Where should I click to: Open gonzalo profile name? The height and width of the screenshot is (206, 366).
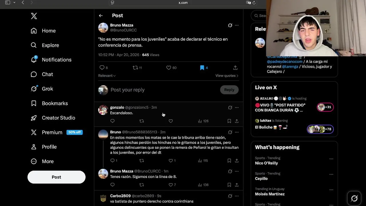click(117, 107)
